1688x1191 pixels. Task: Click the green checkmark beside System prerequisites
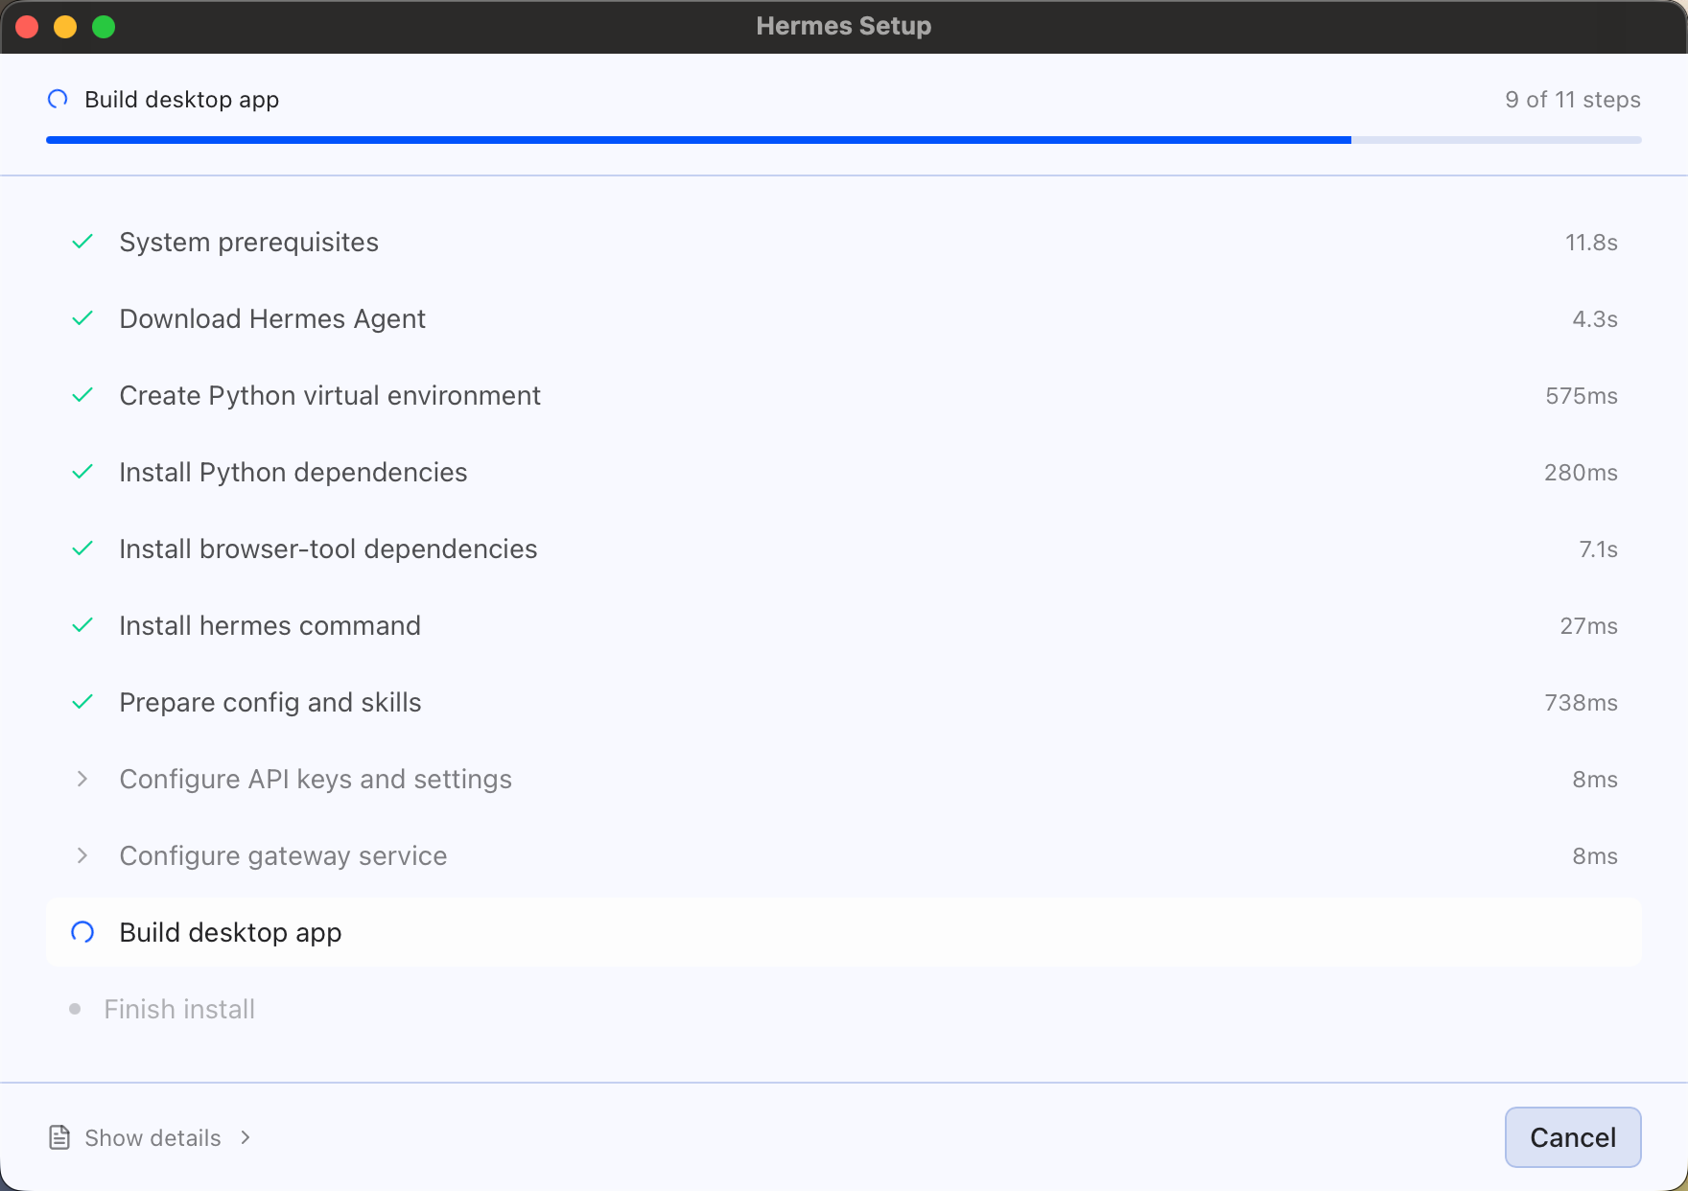click(x=82, y=242)
